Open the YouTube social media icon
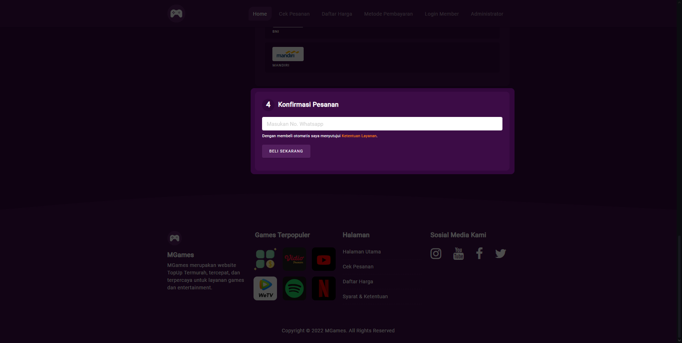This screenshot has height=343, width=682. click(458, 253)
